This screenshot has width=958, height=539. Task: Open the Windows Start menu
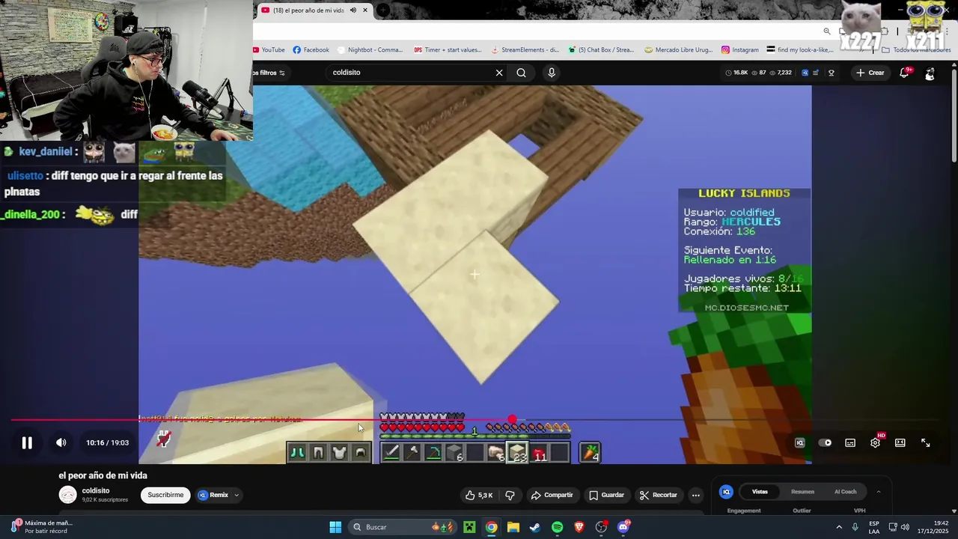click(x=335, y=527)
